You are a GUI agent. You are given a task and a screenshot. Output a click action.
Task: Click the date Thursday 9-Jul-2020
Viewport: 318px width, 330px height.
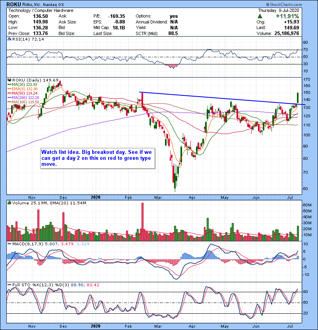(x=278, y=10)
